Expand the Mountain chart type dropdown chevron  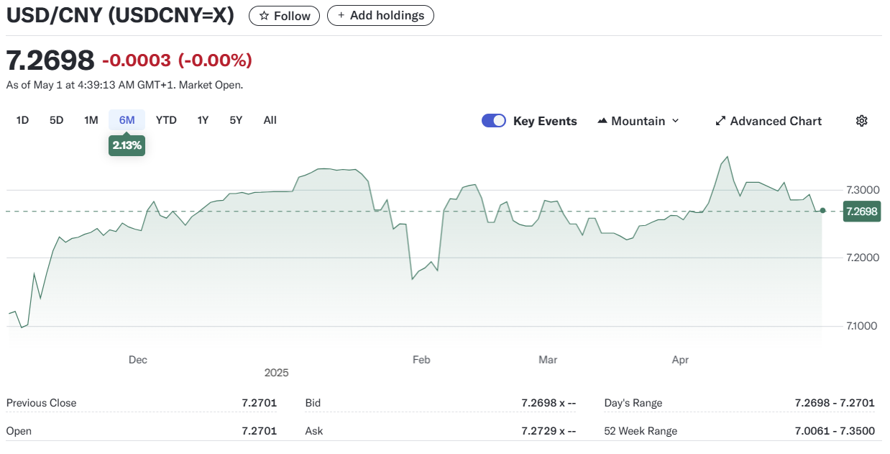[x=675, y=121]
